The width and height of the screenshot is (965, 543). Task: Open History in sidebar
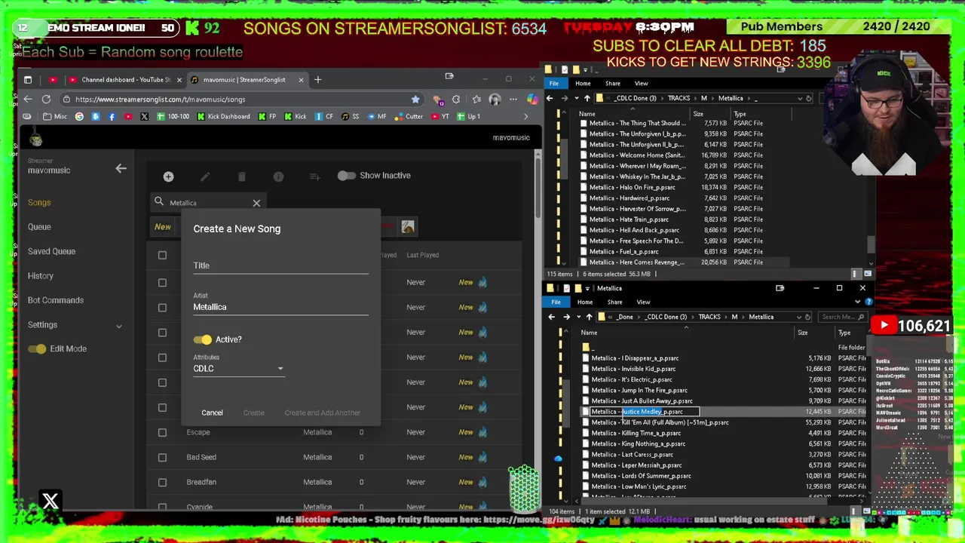(x=41, y=276)
